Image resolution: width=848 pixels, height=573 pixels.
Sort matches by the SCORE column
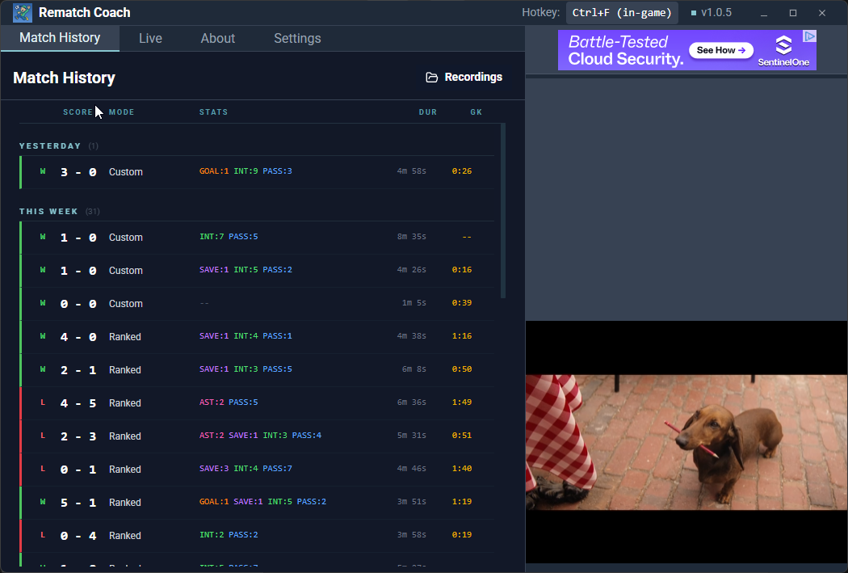pyautogui.click(x=76, y=112)
